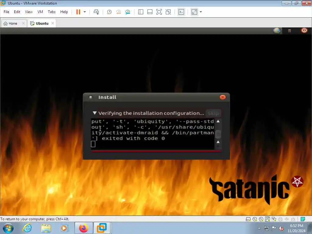
Task: Open the stretch guest dropdown arrow
Action: 201,12
